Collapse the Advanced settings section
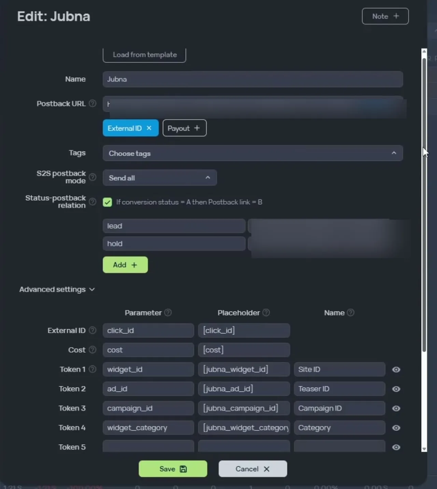437x489 pixels. tap(57, 289)
